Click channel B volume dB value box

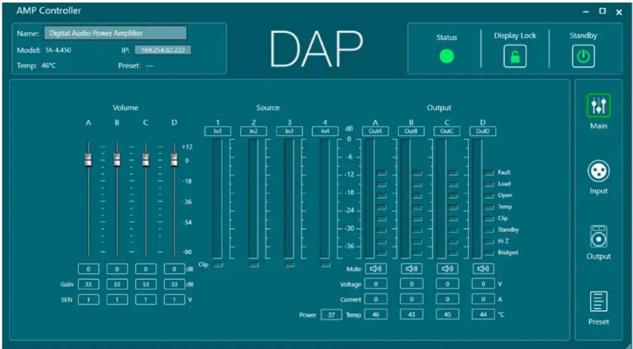click(117, 269)
